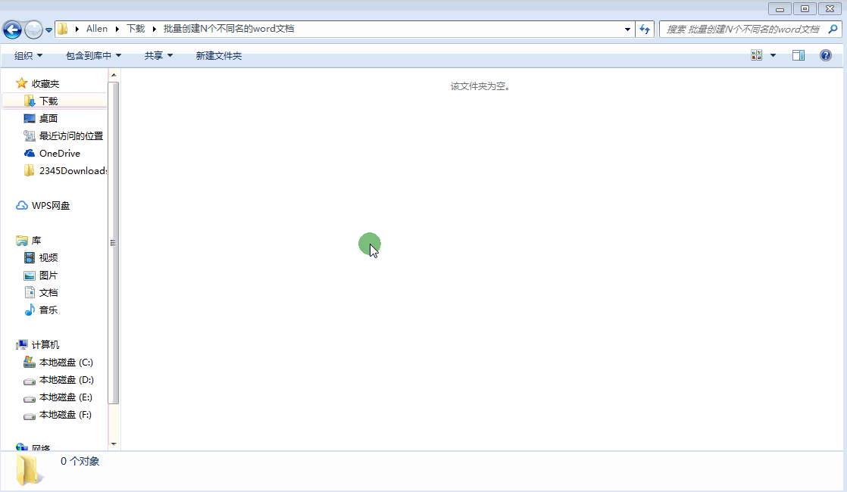Image resolution: width=847 pixels, height=492 pixels.
Task: Open the 共享 menu
Action: pos(158,55)
